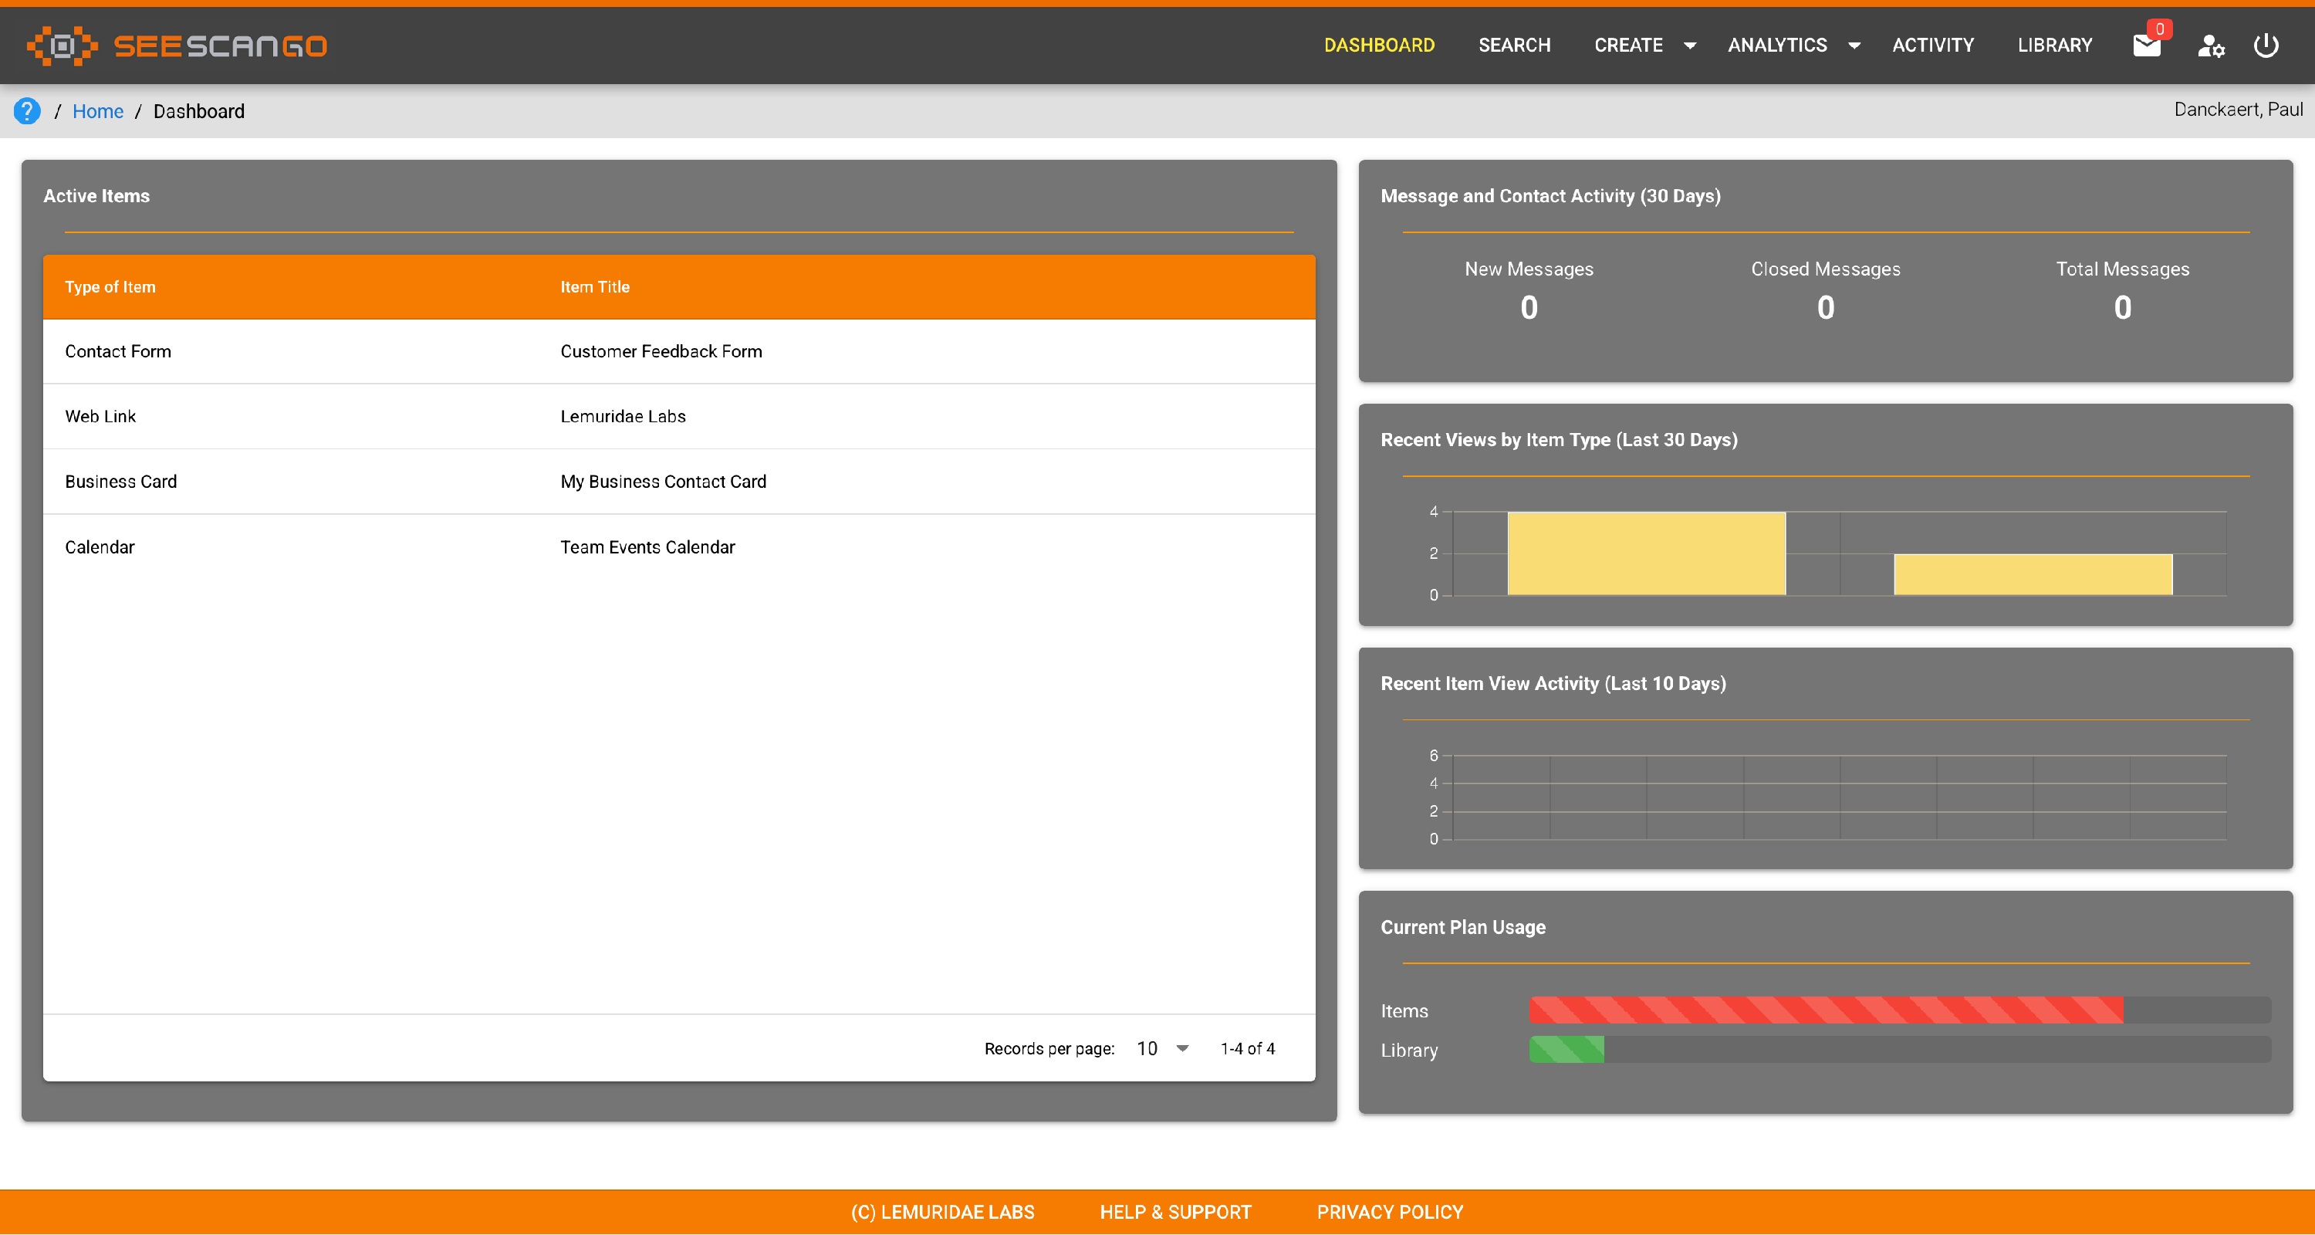Select the Team Events Calendar title
Image resolution: width=2315 pixels, height=1235 pixels.
pos(647,547)
